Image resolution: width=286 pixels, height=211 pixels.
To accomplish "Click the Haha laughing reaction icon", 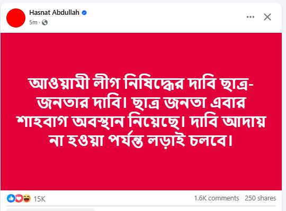I will tap(27, 198).
